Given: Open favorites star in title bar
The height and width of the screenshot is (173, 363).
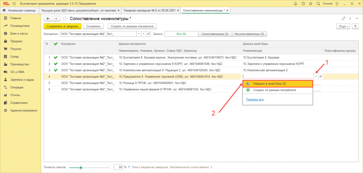Looking at the screenshot, I should pyautogui.click(x=311, y=4).
